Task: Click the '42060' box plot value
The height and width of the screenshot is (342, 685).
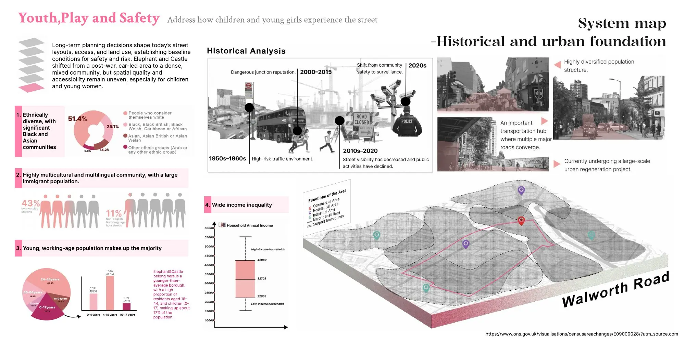Action: click(x=262, y=260)
